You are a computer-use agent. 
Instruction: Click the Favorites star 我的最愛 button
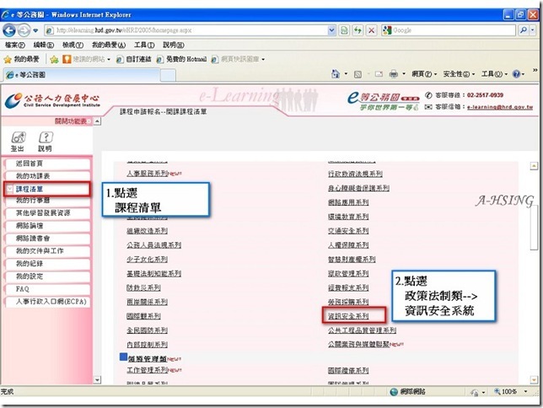[x=22, y=59]
